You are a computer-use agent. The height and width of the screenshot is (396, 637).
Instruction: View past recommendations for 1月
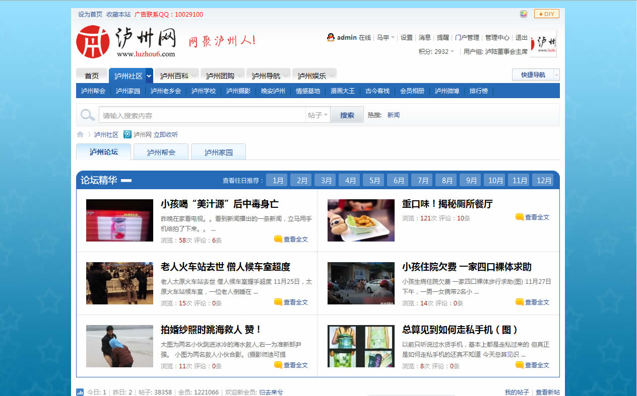pos(278,180)
